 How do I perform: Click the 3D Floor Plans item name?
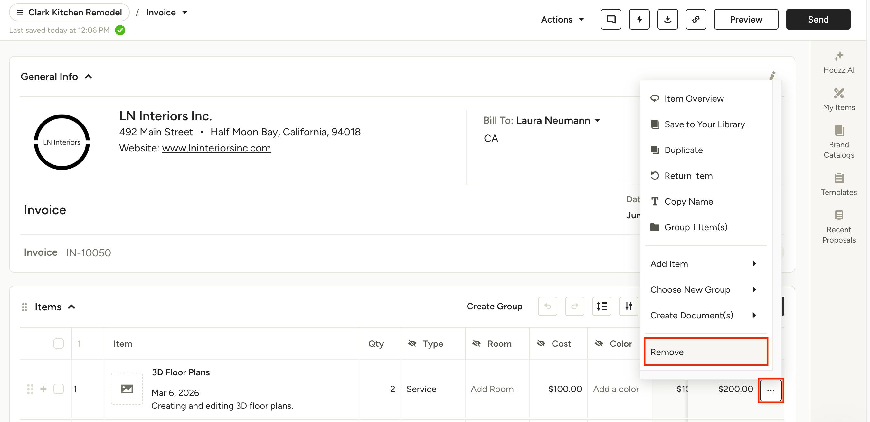pos(181,372)
